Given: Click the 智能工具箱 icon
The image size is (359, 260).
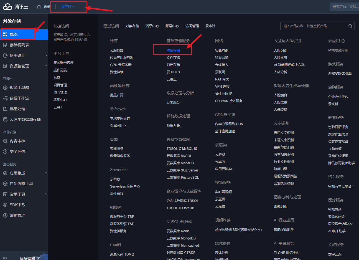Looking at the screenshot, I should (5, 88).
